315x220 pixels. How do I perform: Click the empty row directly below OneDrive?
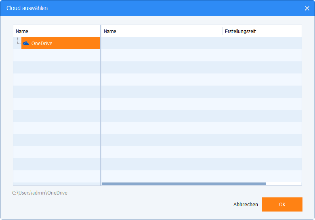tap(57, 55)
